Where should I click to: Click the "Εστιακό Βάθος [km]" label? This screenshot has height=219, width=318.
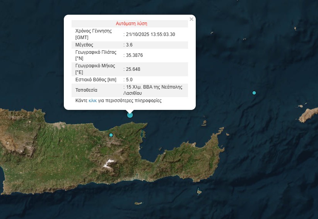(x=96, y=80)
